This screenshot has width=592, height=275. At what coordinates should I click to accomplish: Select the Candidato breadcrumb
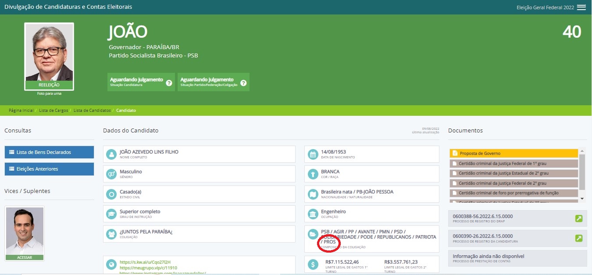pyautogui.click(x=126, y=111)
